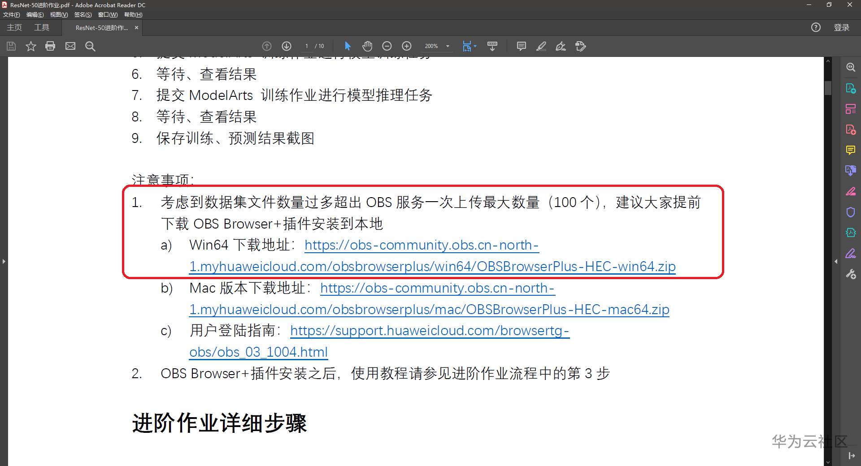
Task: Open More Tools wrench in right pane
Action: click(x=851, y=274)
